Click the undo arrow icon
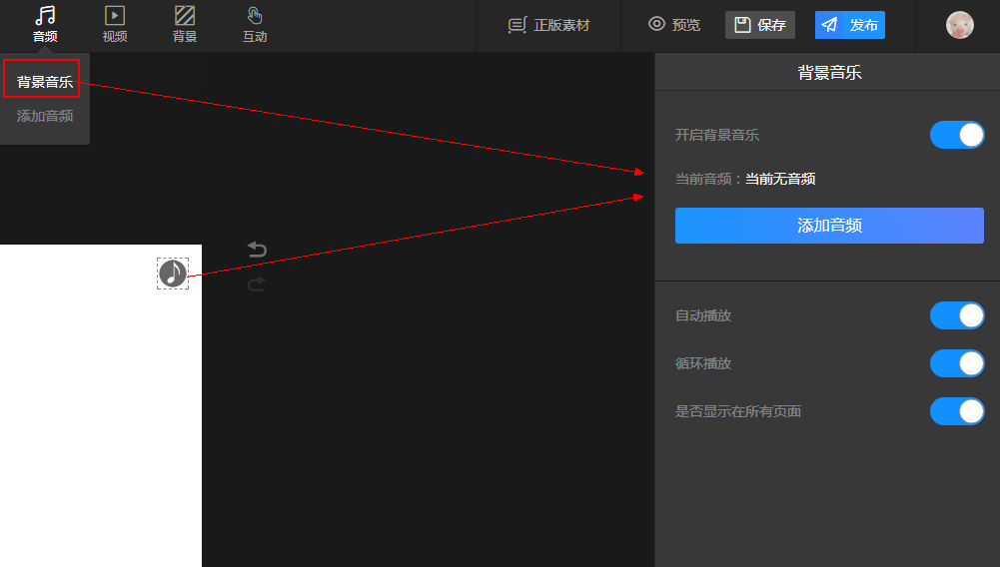 coord(257,250)
